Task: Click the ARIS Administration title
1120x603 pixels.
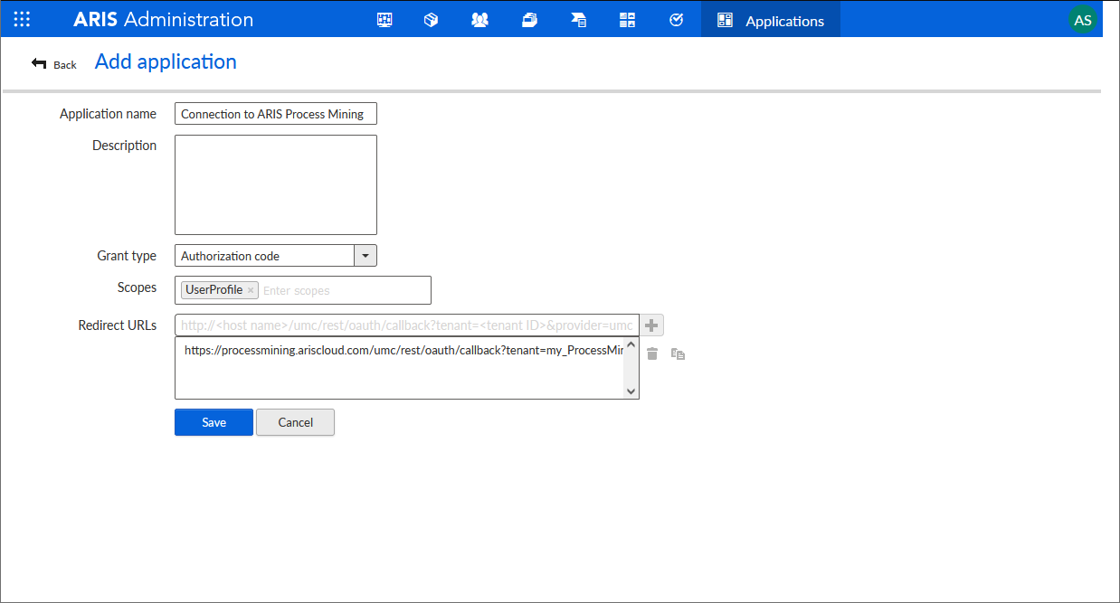Action: (163, 20)
